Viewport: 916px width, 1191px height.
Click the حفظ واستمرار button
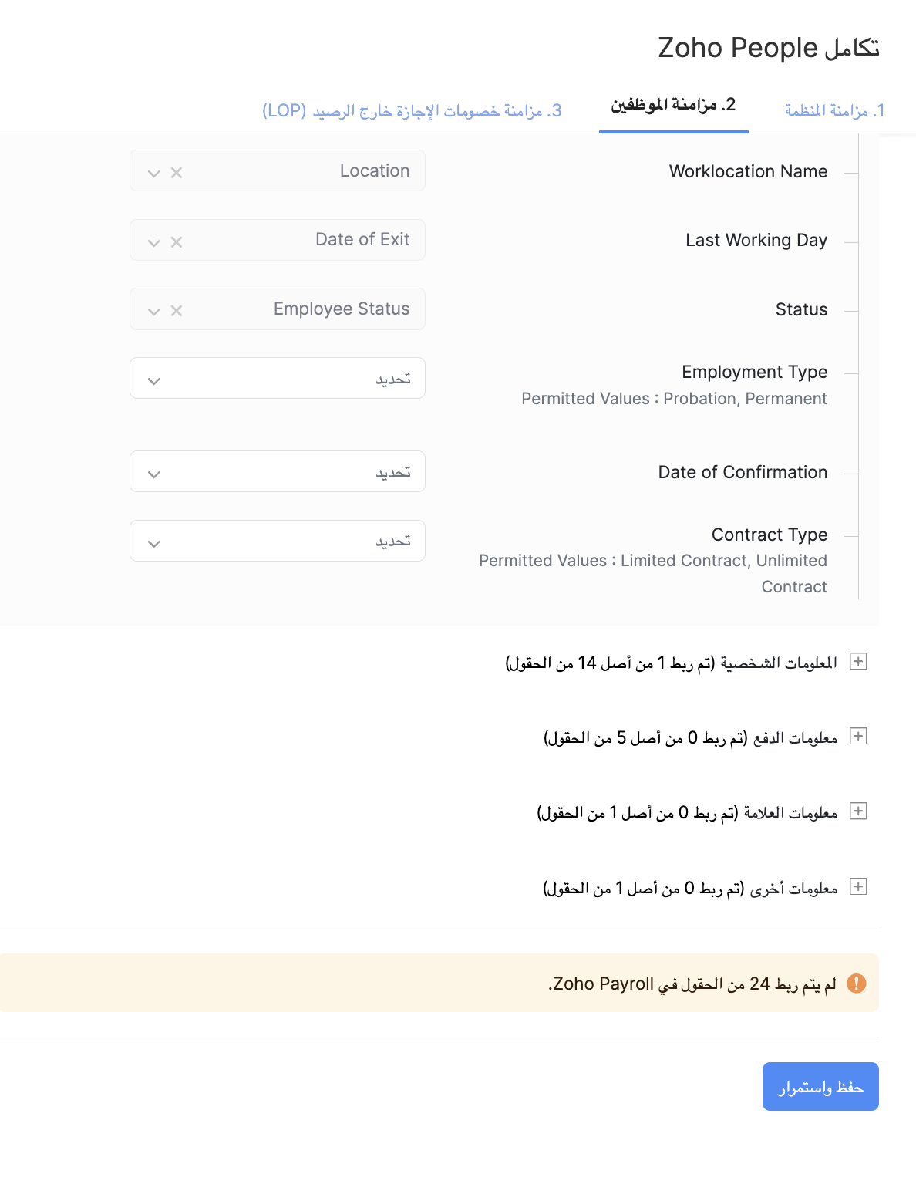pyautogui.click(x=820, y=1087)
